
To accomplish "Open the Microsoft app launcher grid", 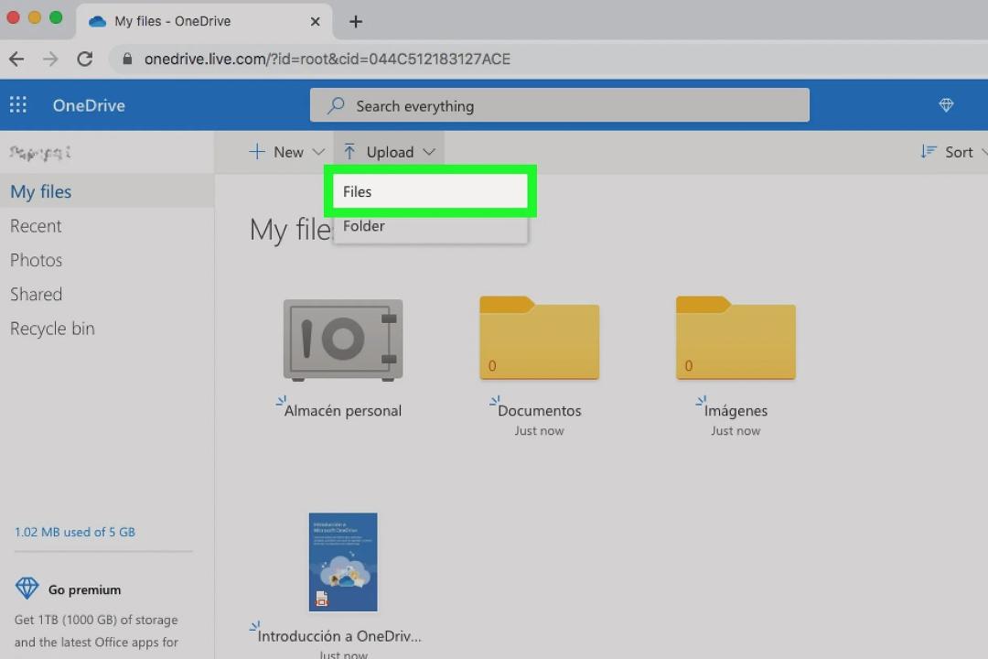I will tap(17, 104).
